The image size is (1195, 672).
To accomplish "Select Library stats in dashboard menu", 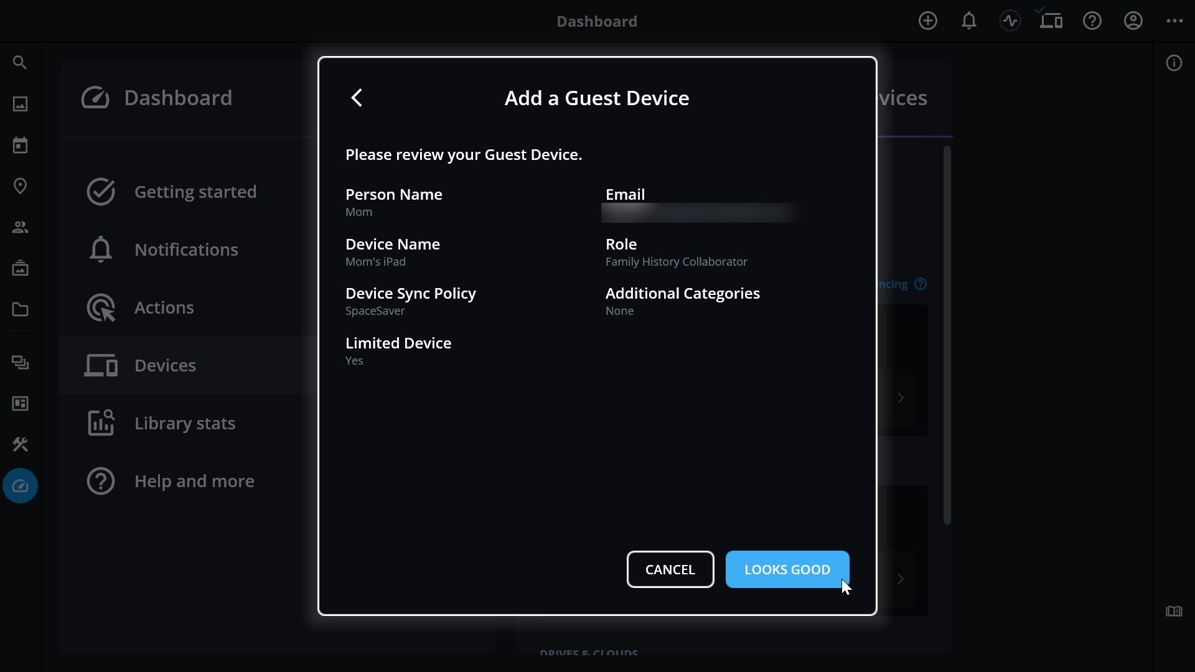I will pos(184,423).
